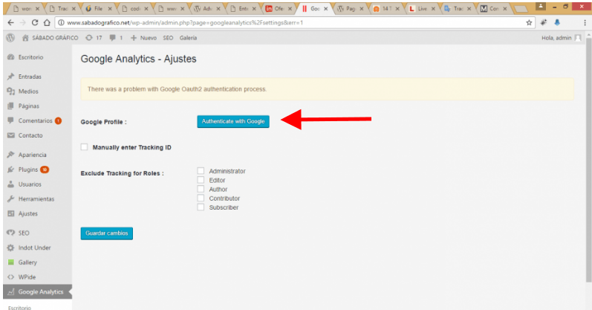
Task: Open Comentarios in the sidebar
Action: click(37, 120)
